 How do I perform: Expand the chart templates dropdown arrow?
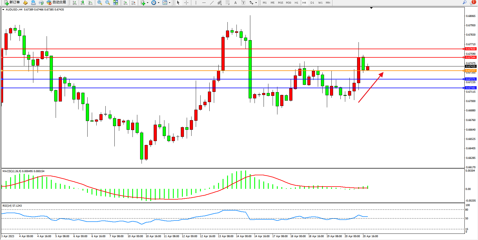tap(170, 3)
